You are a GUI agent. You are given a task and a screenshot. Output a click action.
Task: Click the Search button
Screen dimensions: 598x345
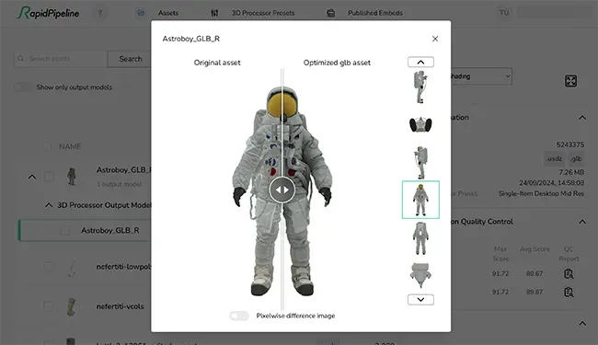[131, 59]
